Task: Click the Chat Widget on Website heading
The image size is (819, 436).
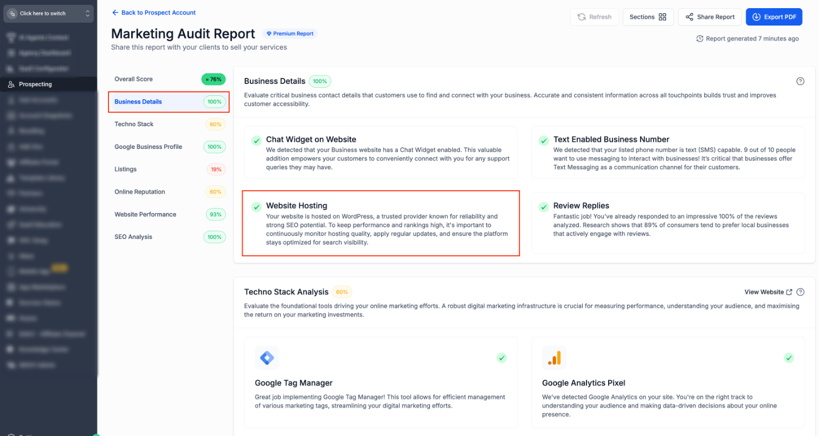Action: click(x=311, y=139)
